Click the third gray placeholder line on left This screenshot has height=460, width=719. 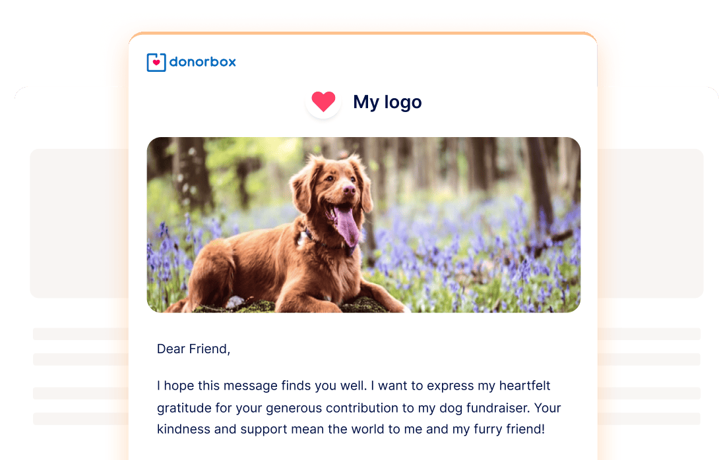click(x=79, y=393)
